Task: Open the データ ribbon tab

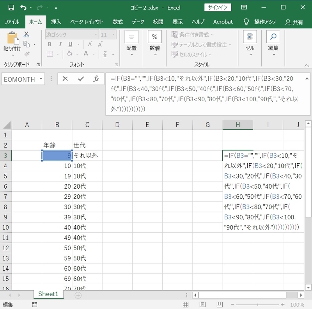Action: point(138,22)
